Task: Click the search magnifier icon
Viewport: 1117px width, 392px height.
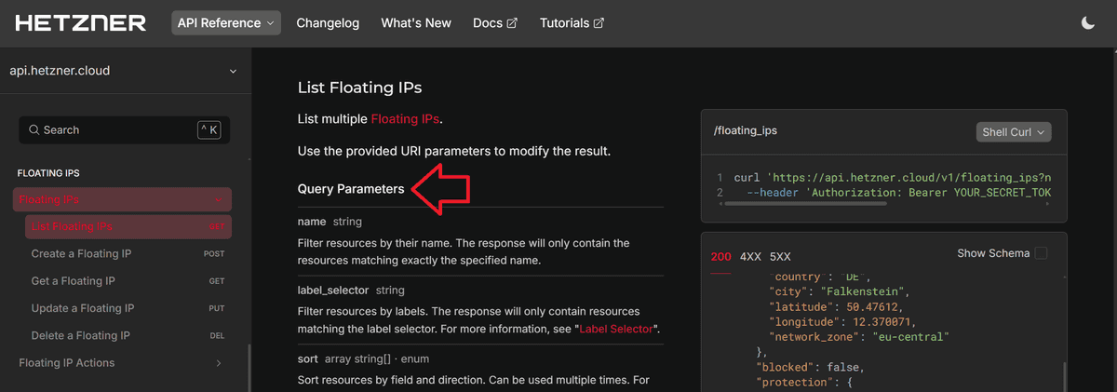Action: (x=34, y=130)
